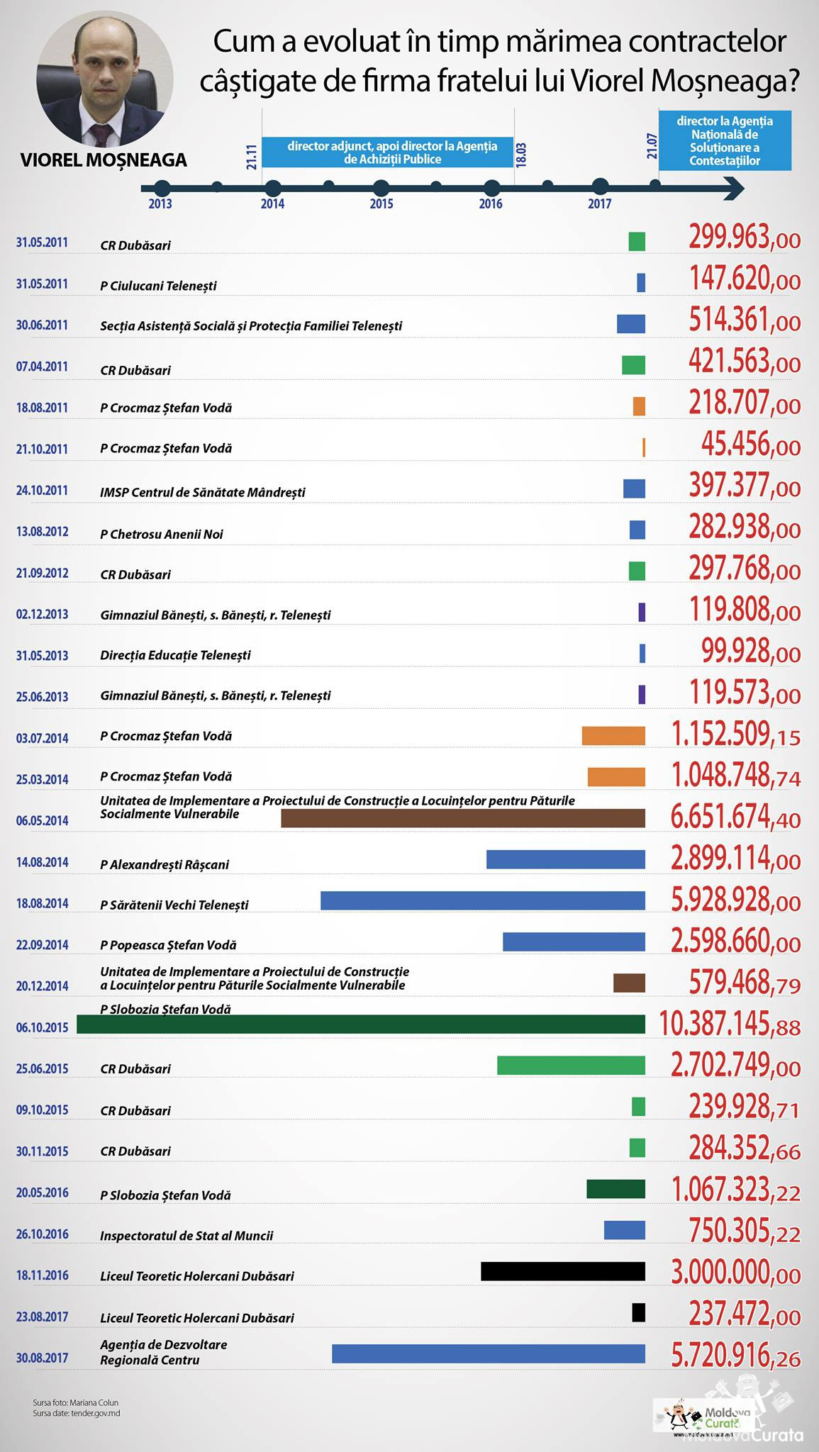Click the Inspectoratul de Stat al Muncii label

186,1235
